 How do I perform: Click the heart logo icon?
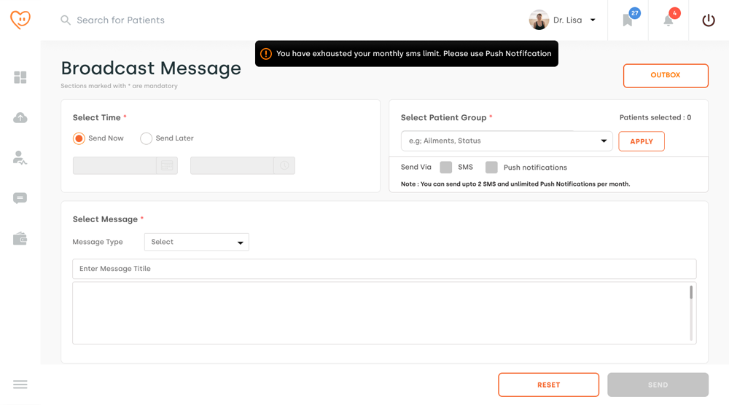[x=20, y=20]
